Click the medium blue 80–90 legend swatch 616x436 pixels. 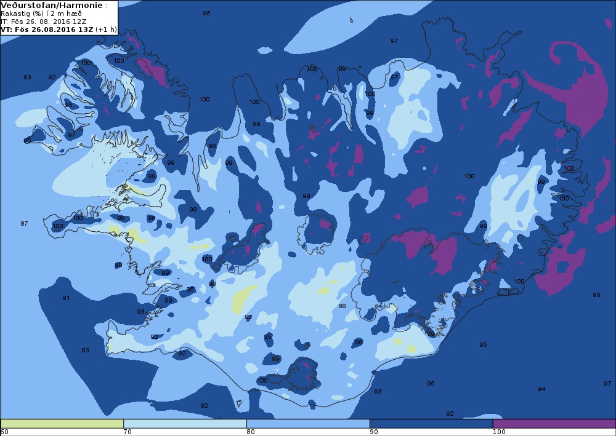pos(308,424)
